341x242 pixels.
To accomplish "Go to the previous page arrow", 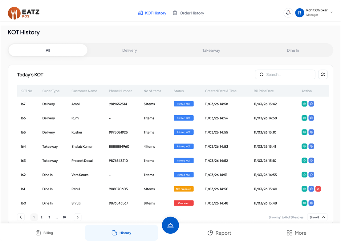I will 21,217.
